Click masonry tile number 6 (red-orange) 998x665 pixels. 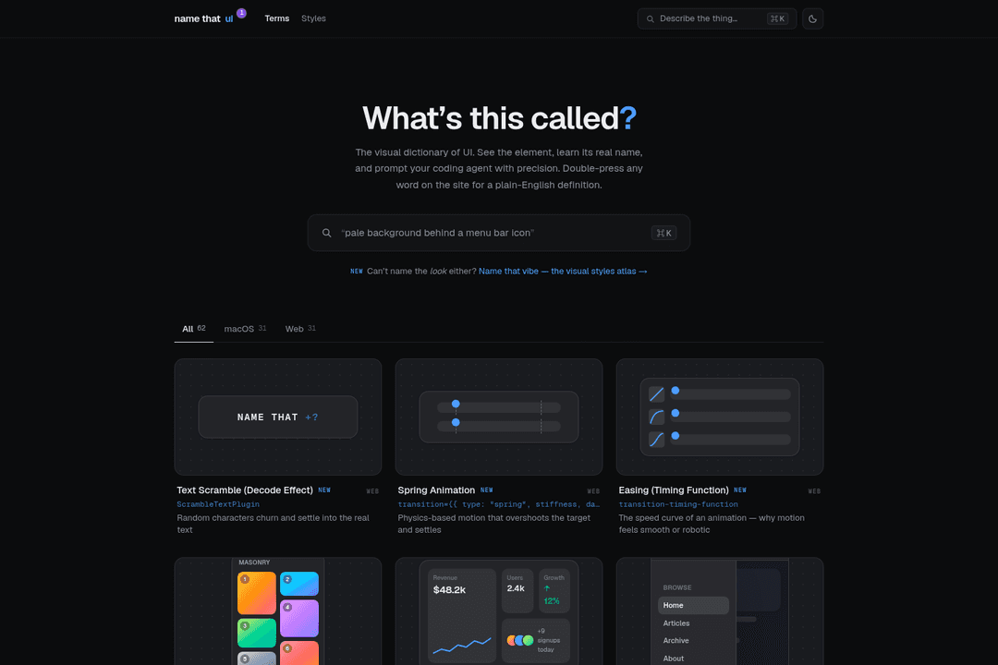[299, 653]
